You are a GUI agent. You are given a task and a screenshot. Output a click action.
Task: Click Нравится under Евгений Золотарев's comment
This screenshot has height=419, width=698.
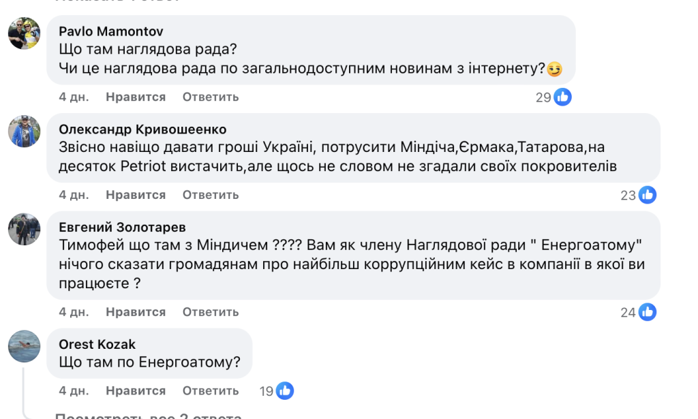tap(134, 311)
